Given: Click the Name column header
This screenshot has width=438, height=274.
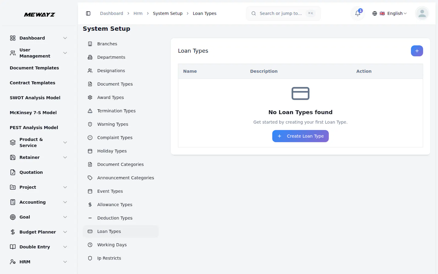Looking at the screenshot, I should (x=190, y=71).
